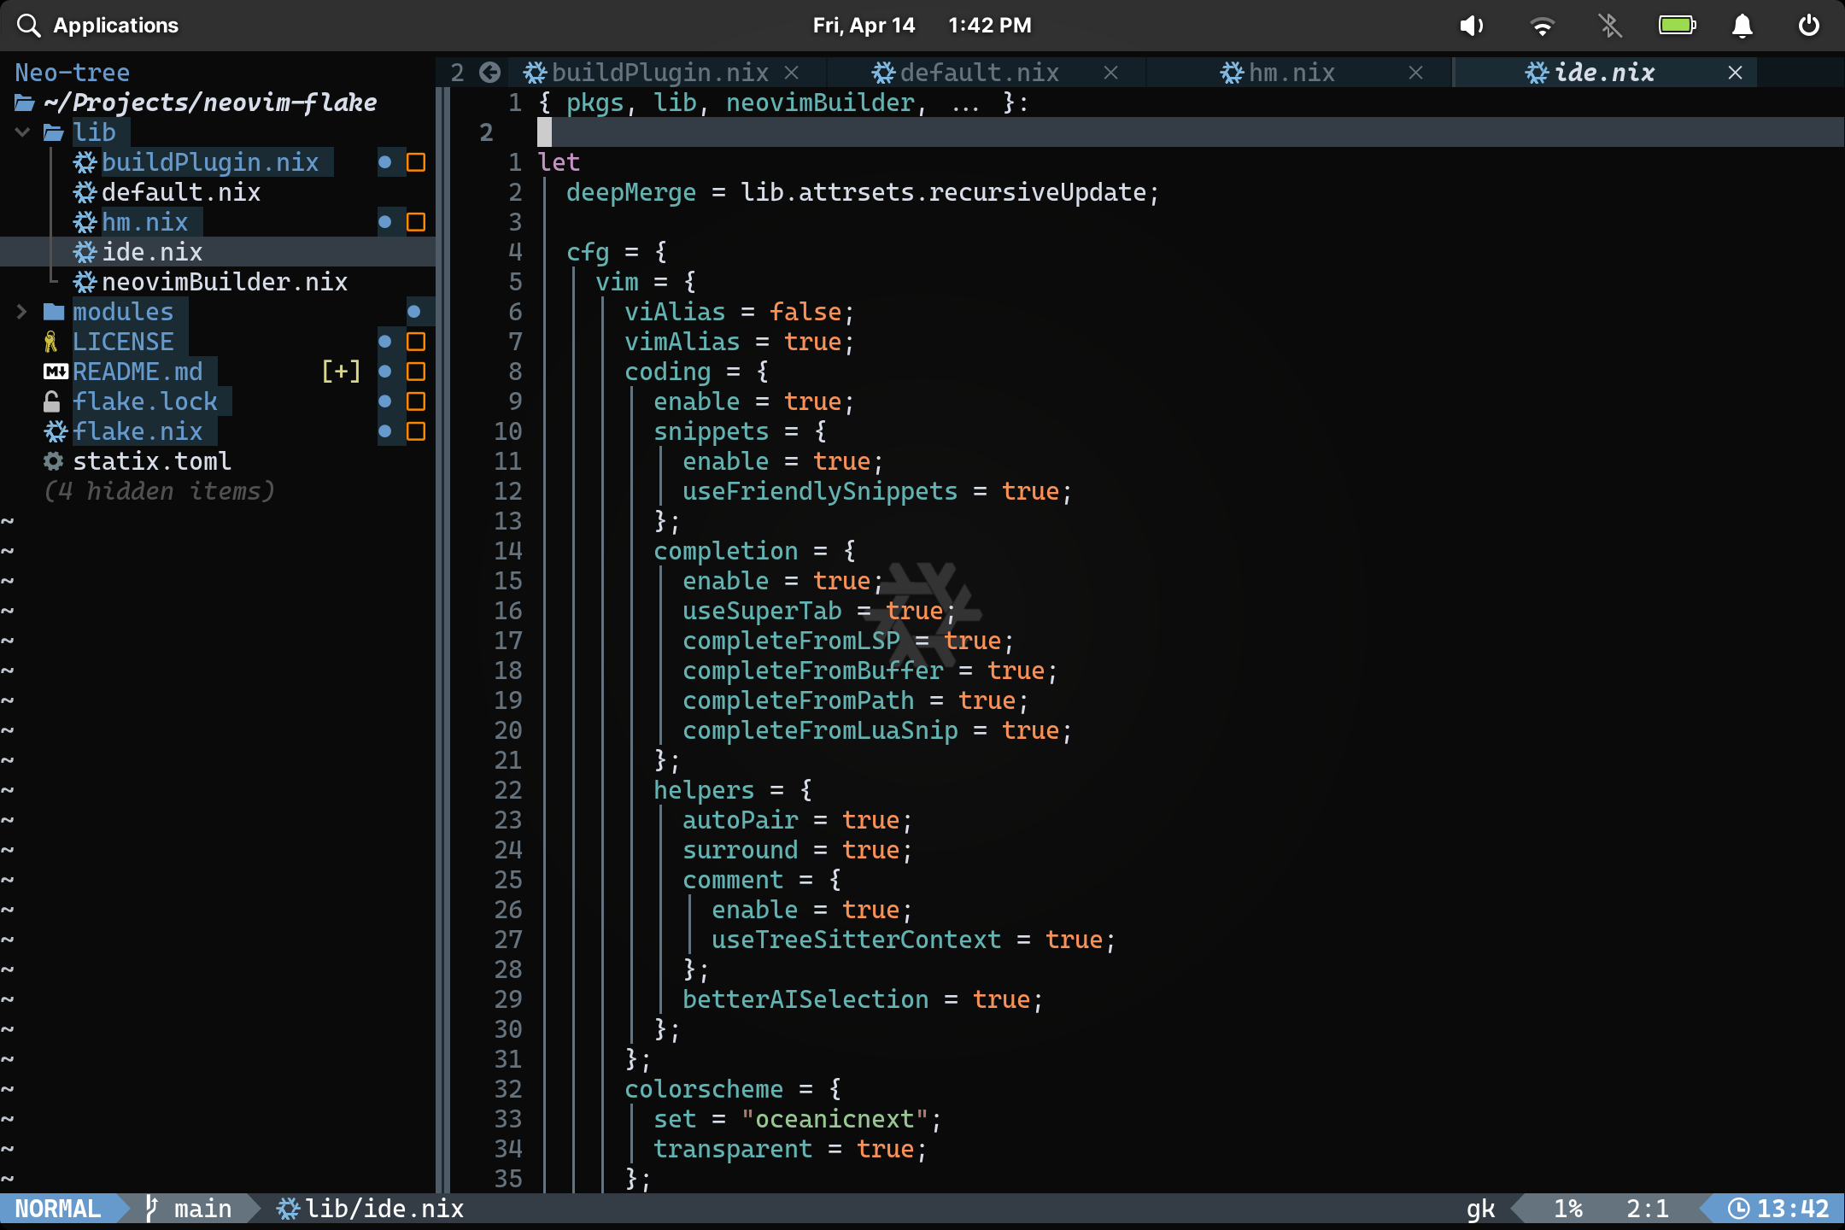Switch to the default.nix tab
1845x1230 pixels.
(978, 73)
